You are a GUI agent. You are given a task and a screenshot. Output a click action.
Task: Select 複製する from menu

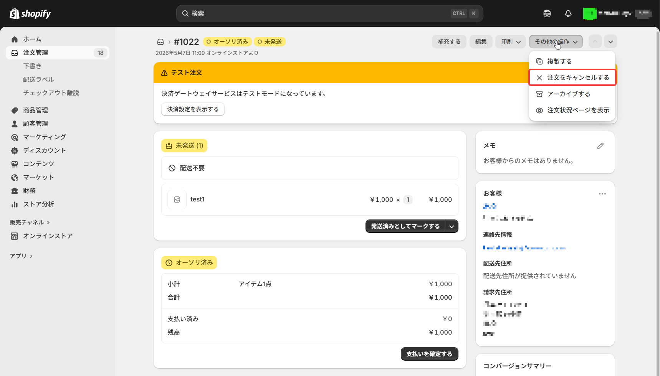(572, 61)
